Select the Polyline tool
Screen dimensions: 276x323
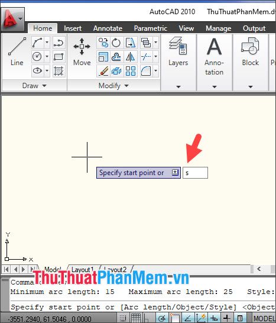point(59,43)
